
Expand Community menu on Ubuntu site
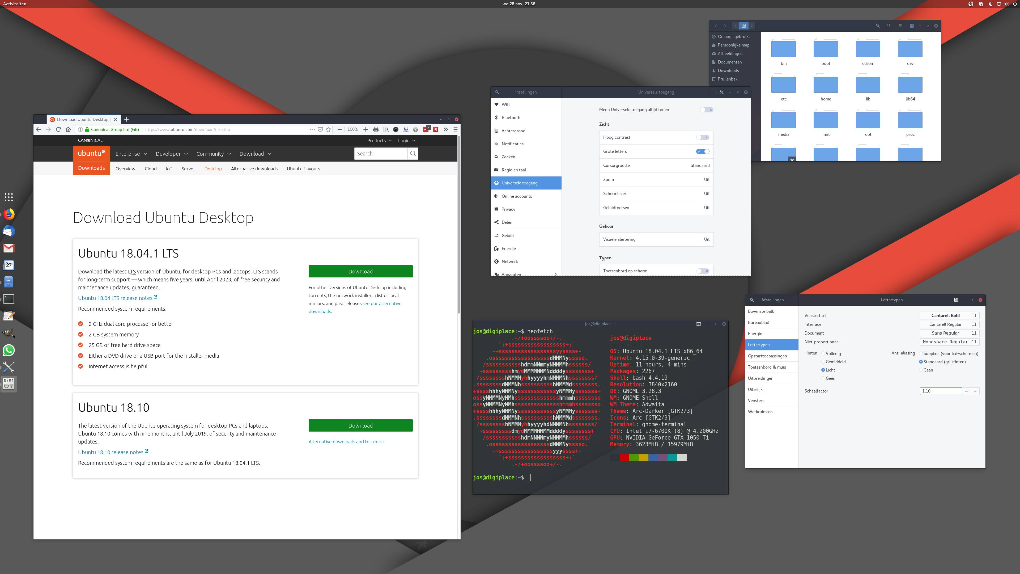(x=213, y=154)
